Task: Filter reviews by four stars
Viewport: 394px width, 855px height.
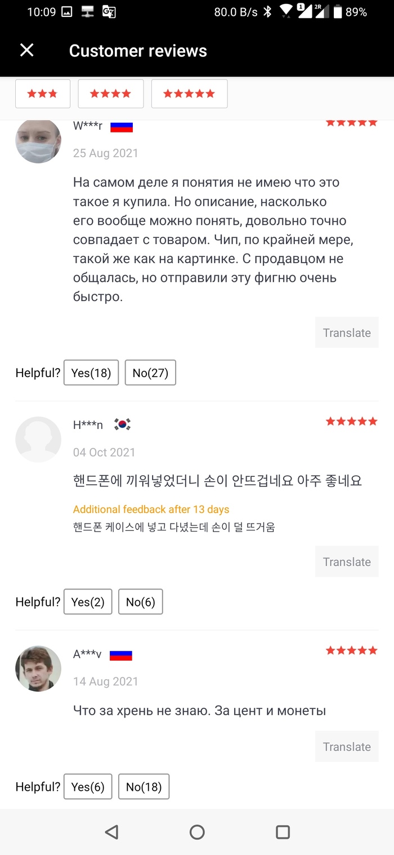Action: pos(110,94)
